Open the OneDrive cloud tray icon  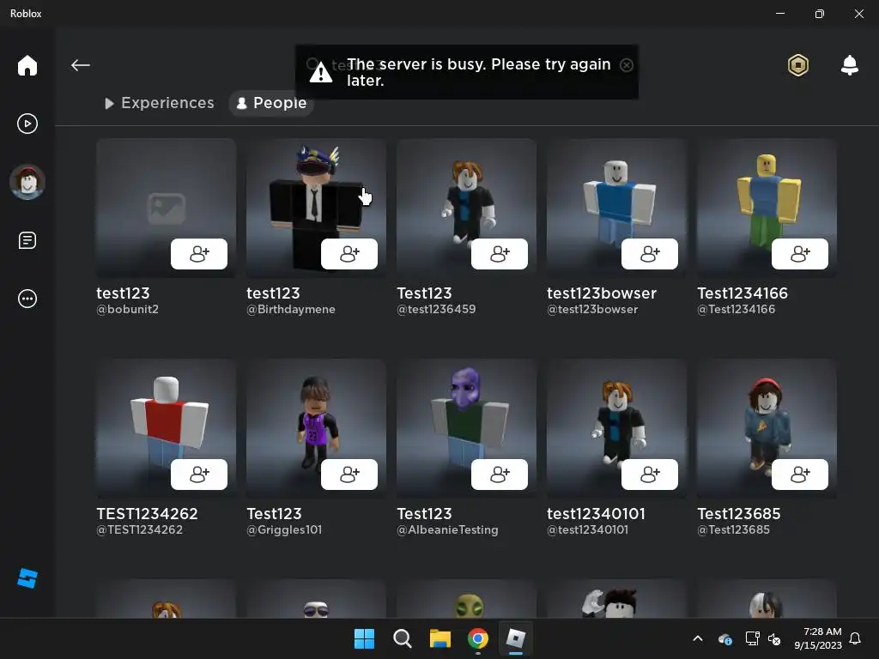(x=724, y=638)
